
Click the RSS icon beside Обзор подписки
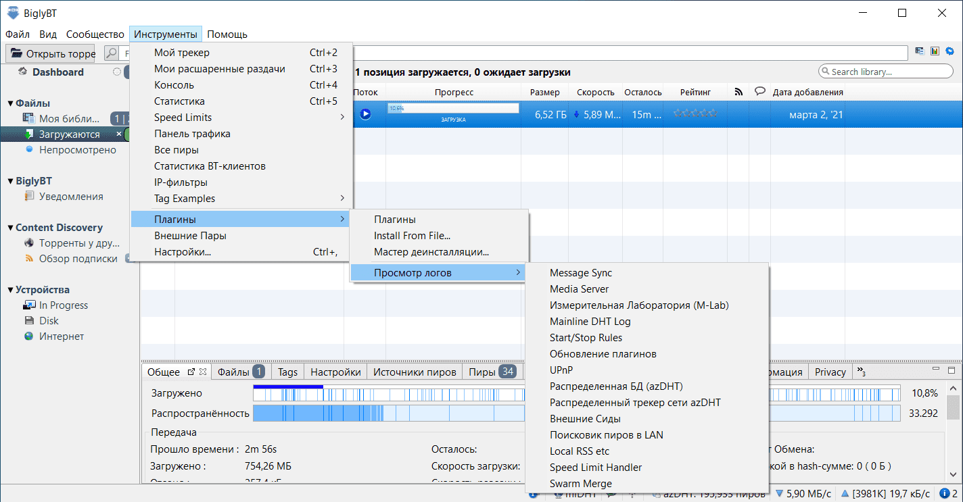point(29,259)
